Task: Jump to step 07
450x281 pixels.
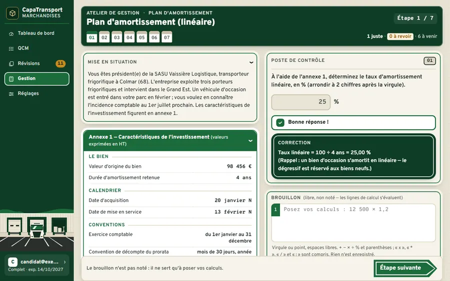Action: click(x=166, y=37)
